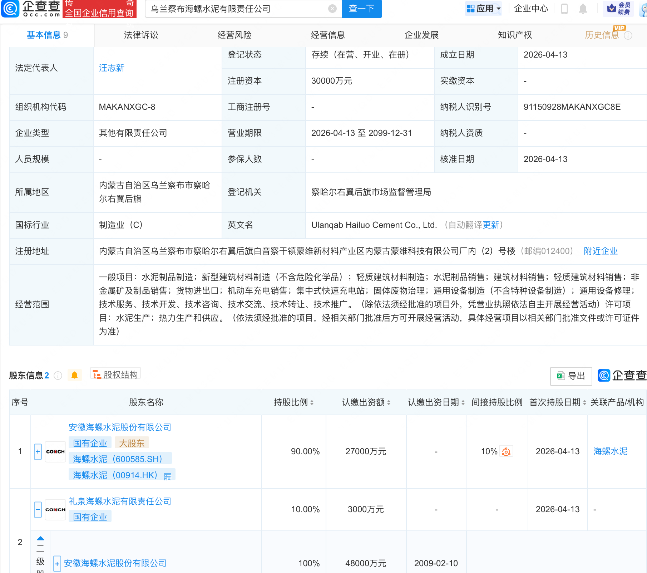
Task: Switch to the 法律诉讼 tab
Action: point(140,35)
